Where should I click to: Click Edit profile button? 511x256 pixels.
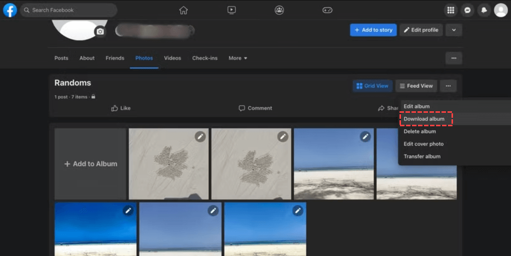(421, 30)
